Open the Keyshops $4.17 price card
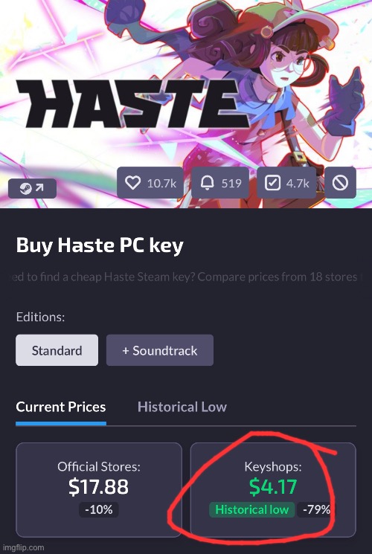This screenshot has height=554, width=372. 273,490
